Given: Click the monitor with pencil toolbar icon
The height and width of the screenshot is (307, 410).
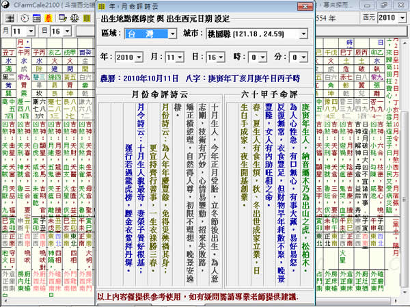Looking at the screenshot, I should coord(62,18).
